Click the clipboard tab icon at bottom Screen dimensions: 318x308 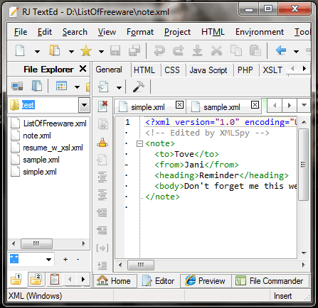pos(55,280)
